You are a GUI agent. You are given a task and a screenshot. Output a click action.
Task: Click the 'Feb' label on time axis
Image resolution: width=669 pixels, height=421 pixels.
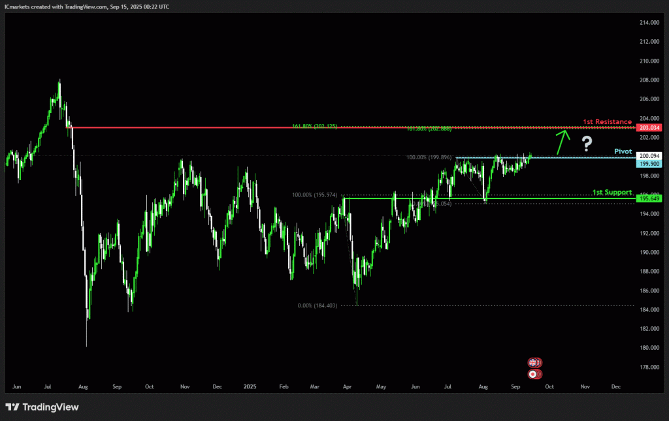coord(284,387)
